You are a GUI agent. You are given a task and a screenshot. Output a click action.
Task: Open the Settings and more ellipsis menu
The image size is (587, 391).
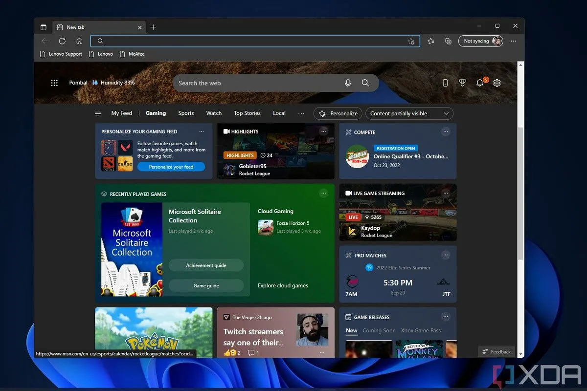pyautogui.click(x=513, y=41)
